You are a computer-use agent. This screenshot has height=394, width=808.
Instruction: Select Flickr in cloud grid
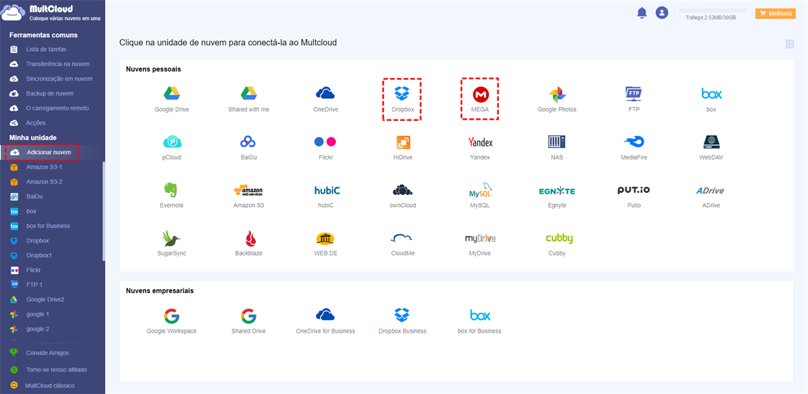[325, 147]
